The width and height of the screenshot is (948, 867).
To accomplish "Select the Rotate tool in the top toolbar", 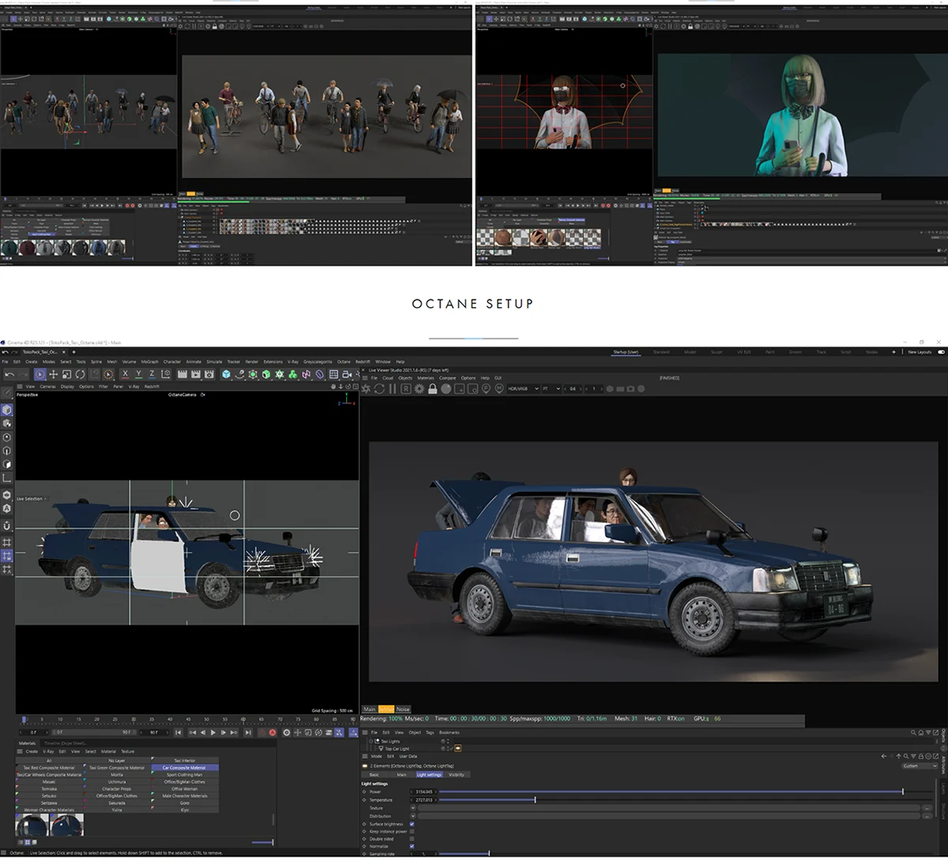I will [80, 375].
